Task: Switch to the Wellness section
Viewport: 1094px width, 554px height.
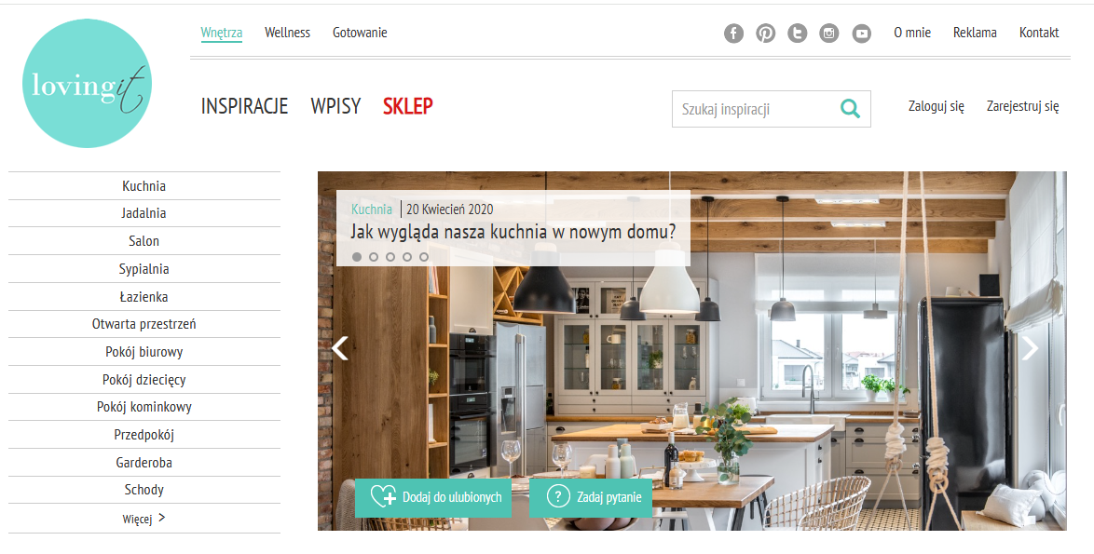Action: (x=287, y=33)
